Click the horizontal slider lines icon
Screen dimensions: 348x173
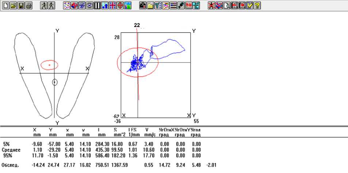tap(173, 5)
